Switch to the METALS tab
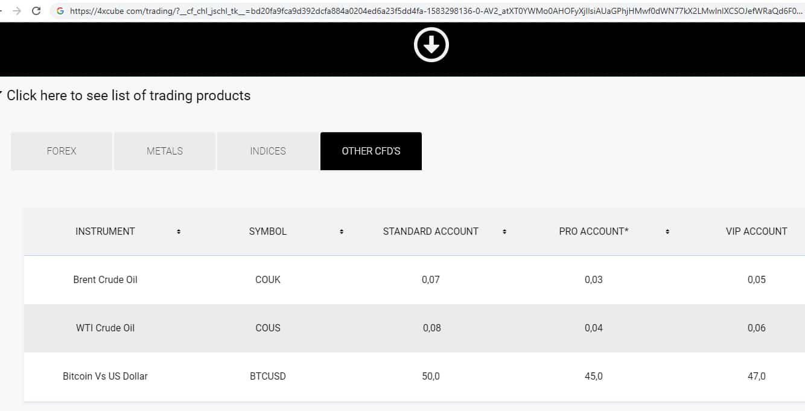Viewport: 805px width, 411px height. pyautogui.click(x=165, y=151)
